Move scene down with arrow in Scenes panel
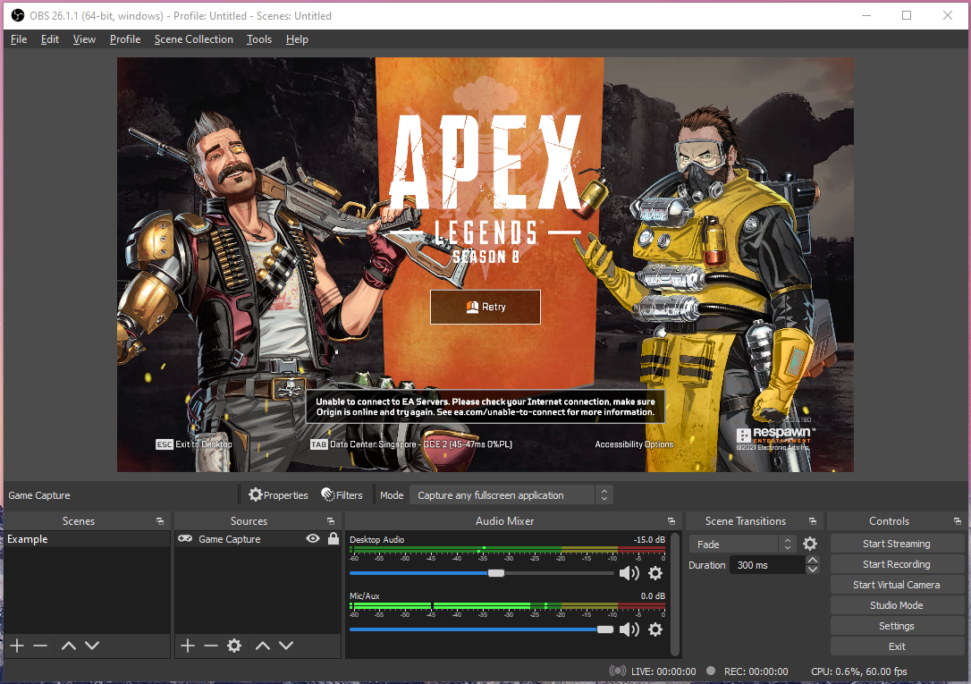This screenshot has width=971, height=684. (92, 646)
